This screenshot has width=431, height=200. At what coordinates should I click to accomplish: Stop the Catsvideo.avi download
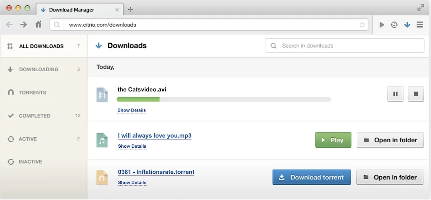(416, 94)
